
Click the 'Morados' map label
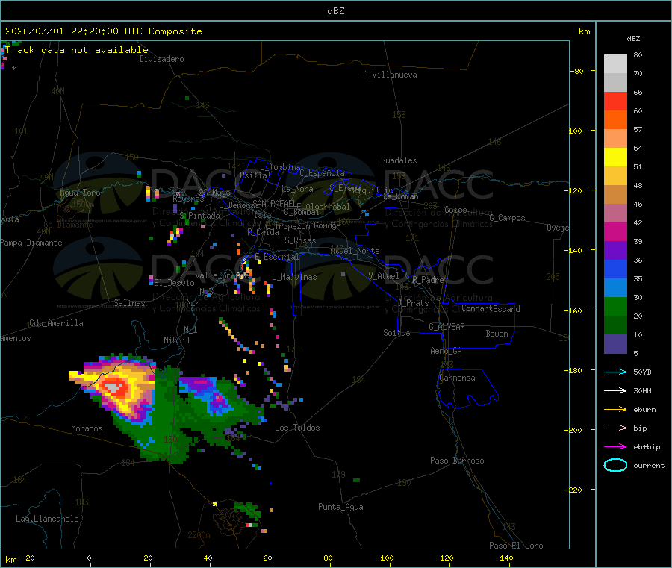point(87,428)
